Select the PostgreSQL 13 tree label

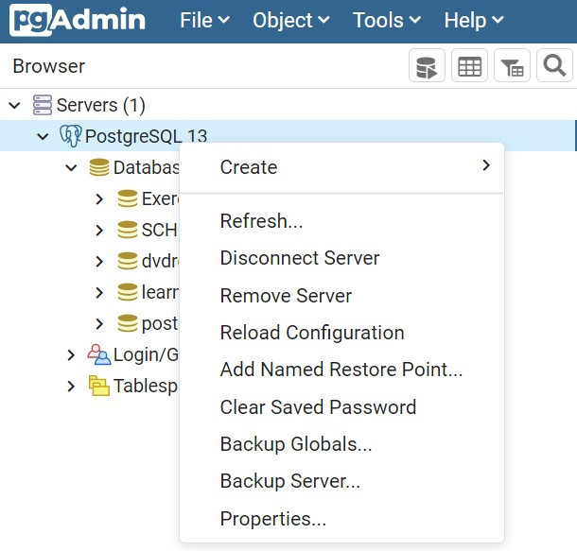click(x=146, y=136)
